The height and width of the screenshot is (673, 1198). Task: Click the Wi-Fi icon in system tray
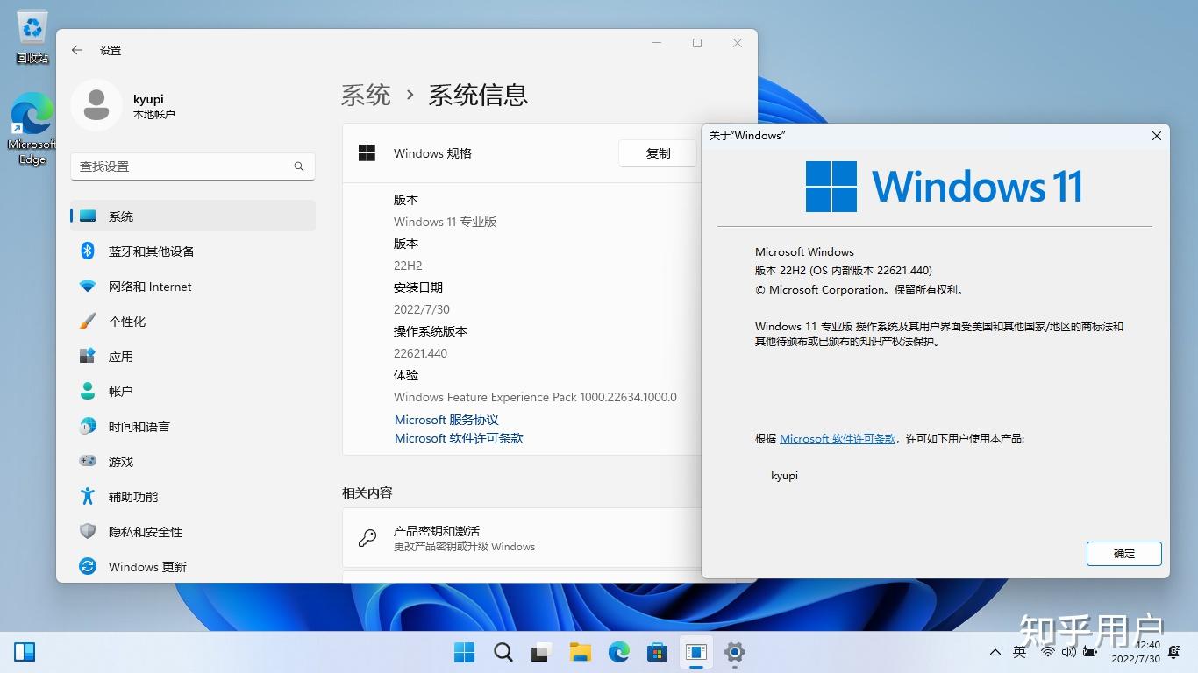[x=1049, y=652]
